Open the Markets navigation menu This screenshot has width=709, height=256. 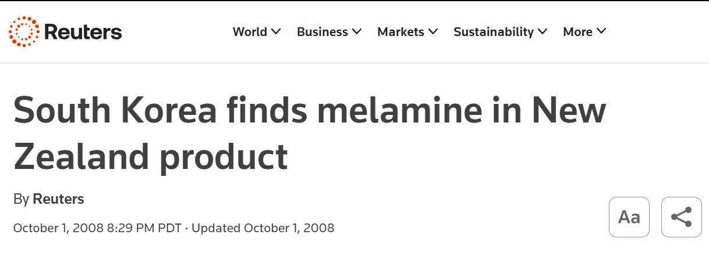pos(400,32)
